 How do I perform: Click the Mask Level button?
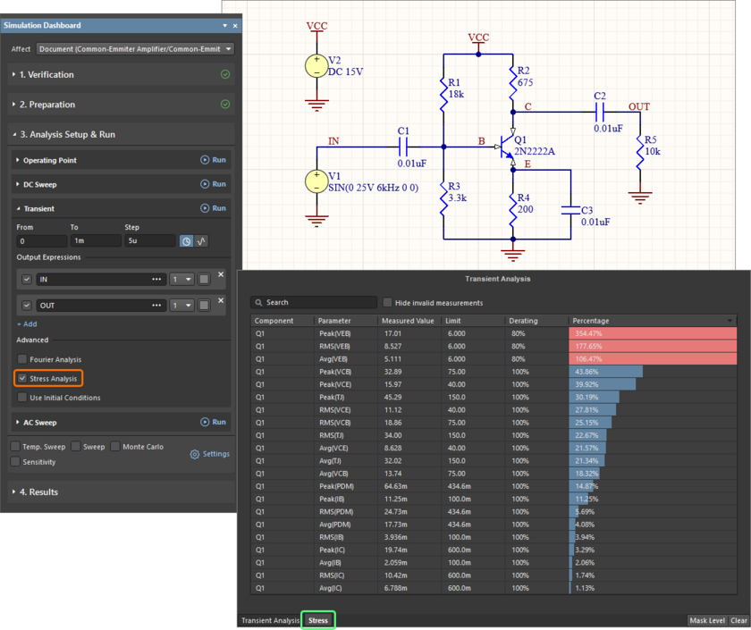pos(707,620)
